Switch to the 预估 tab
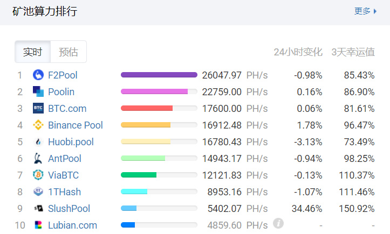The height and width of the screenshot is (234, 390). [x=69, y=52]
